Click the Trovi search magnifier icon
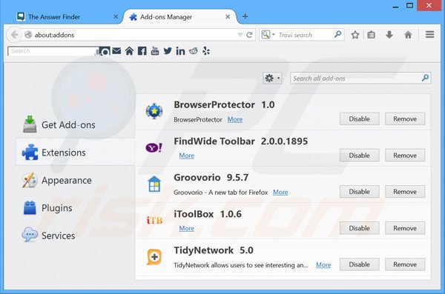The width and height of the screenshot is (445, 294). click(337, 35)
